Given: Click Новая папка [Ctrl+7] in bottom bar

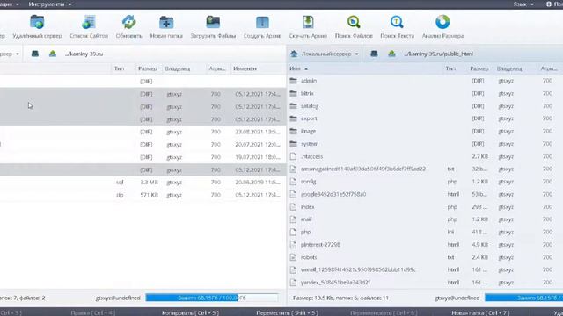Looking at the screenshot, I should [480, 312].
